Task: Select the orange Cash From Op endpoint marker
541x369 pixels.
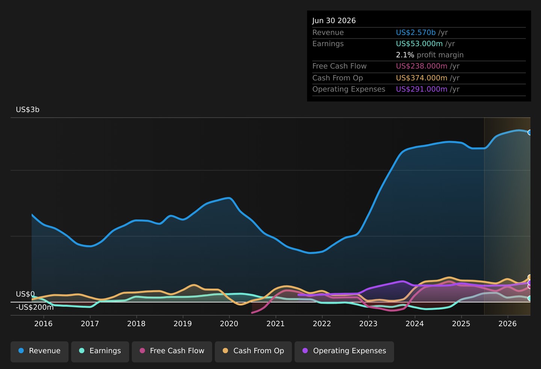Action: coord(530,277)
